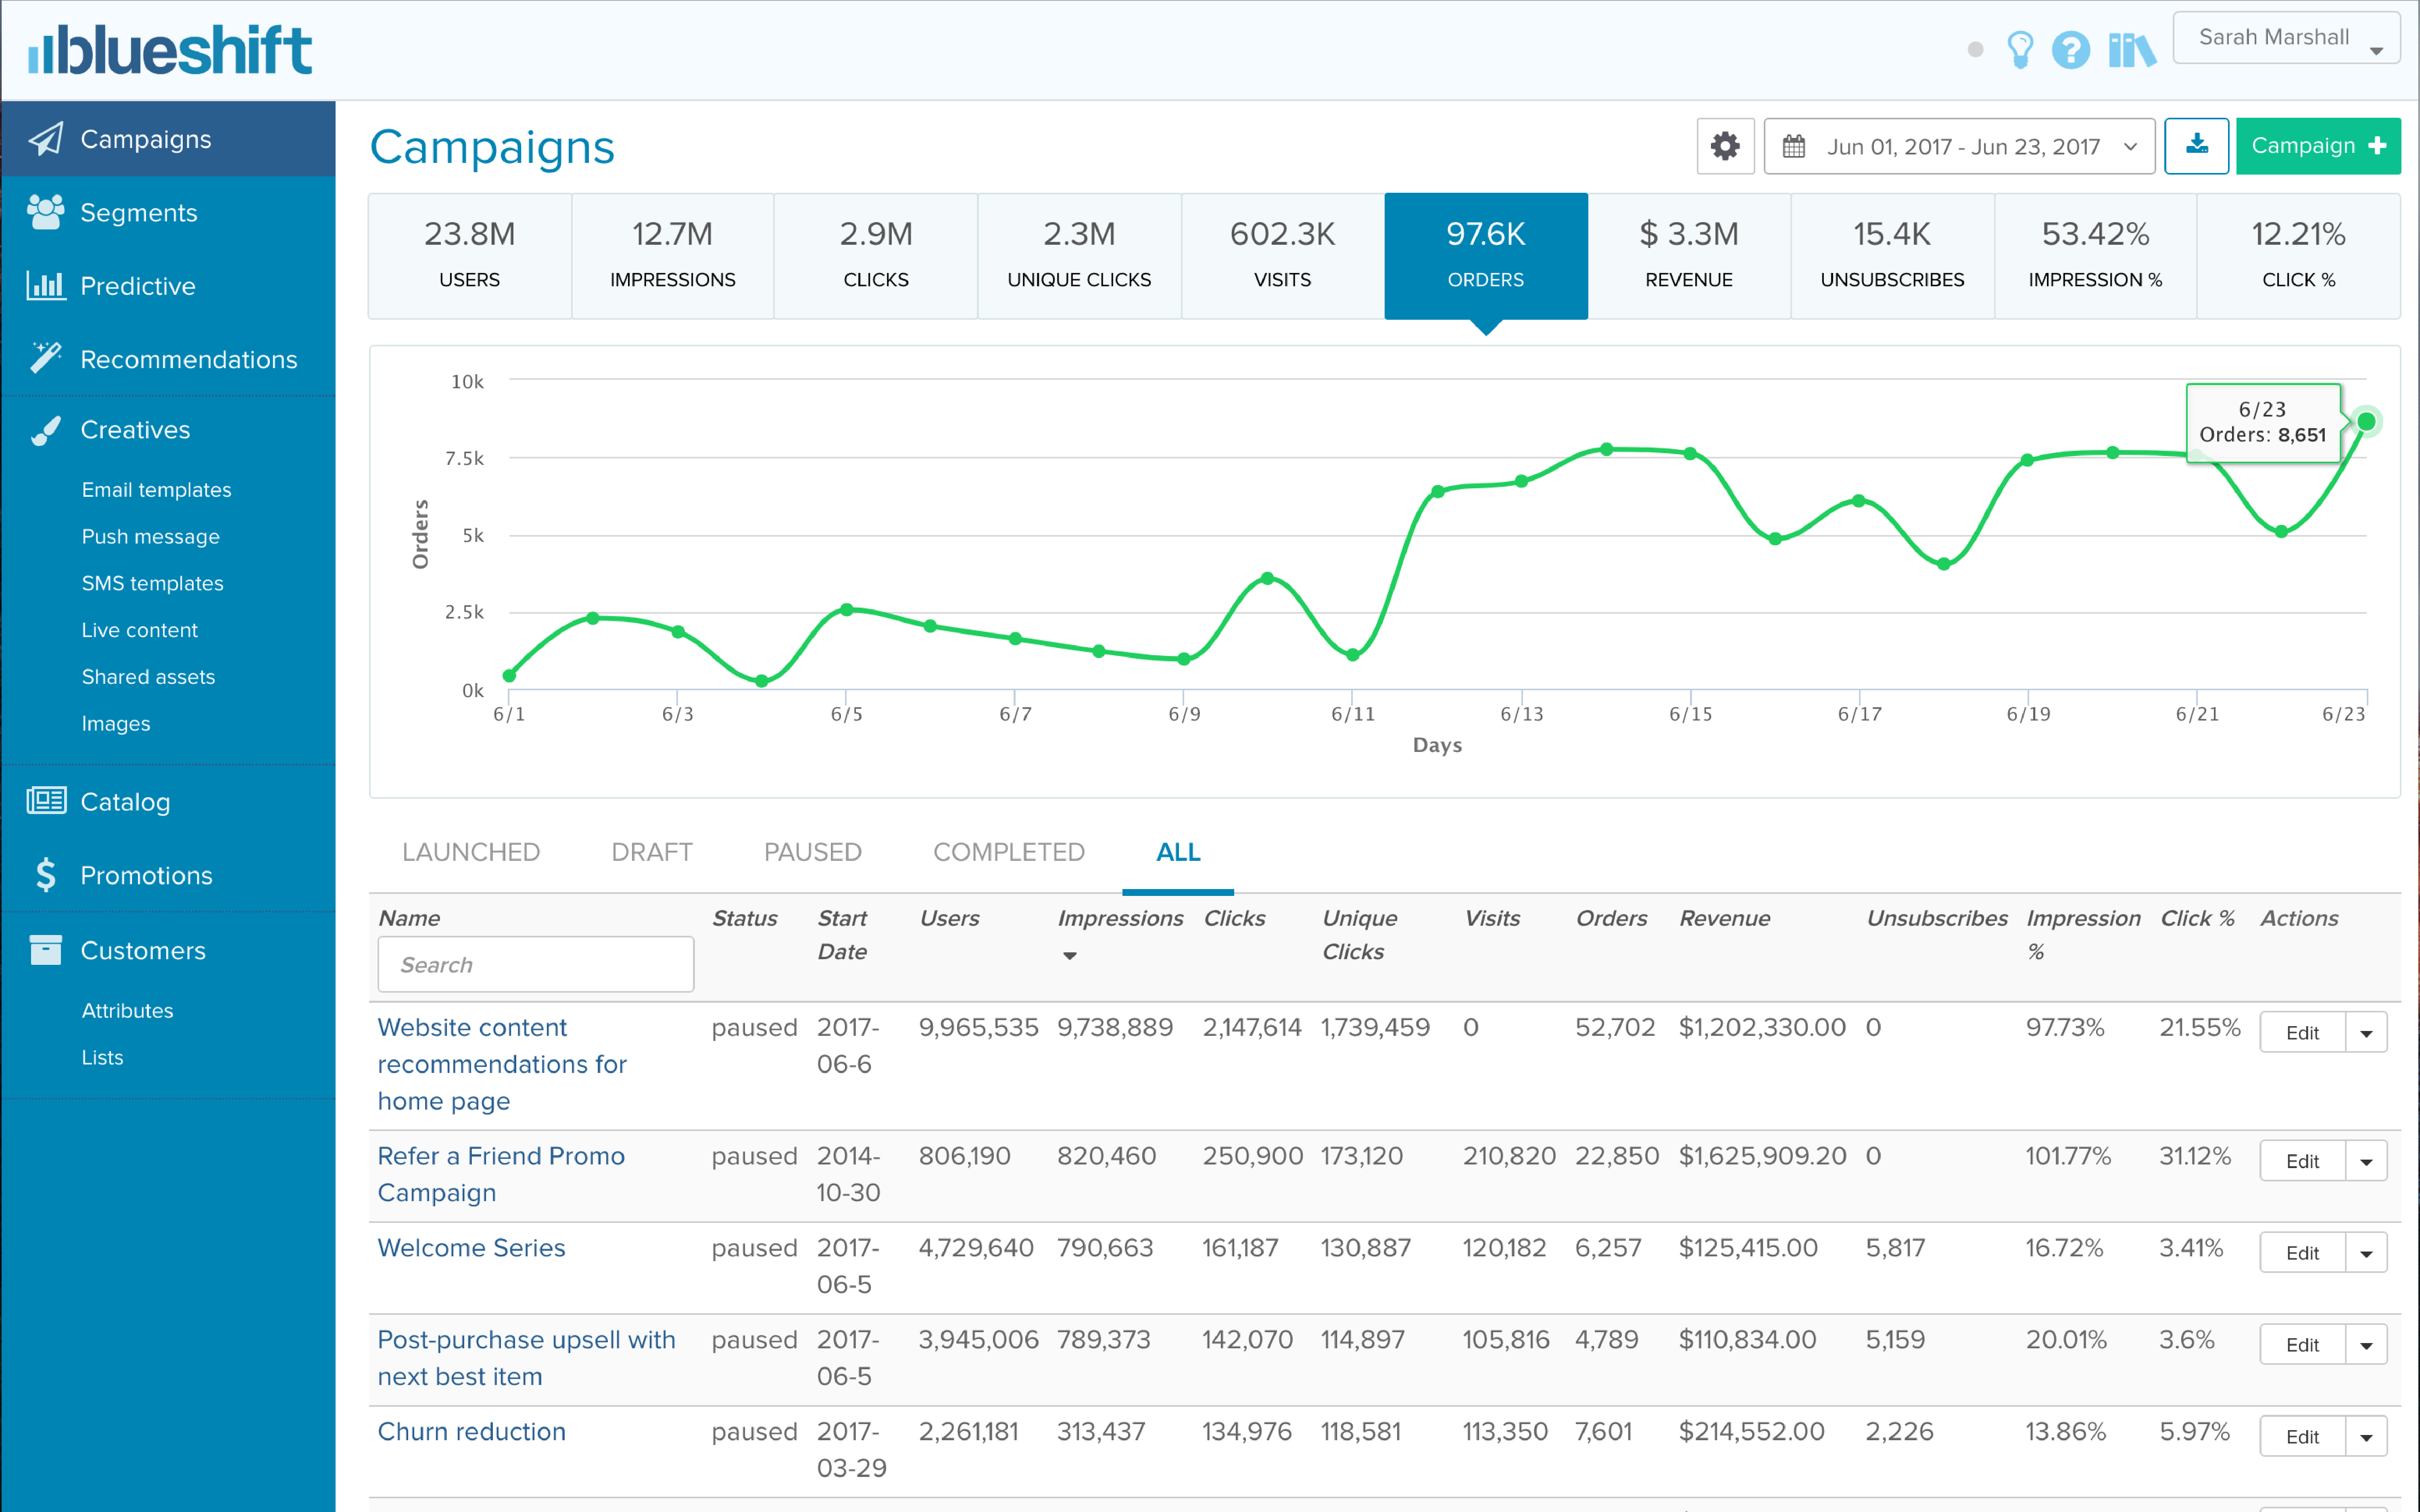Select the 2.9M CLICKS metric tile

(x=876, y=256)
